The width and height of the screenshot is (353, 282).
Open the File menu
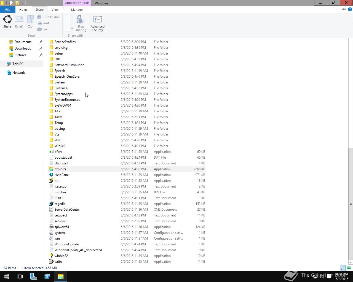coord(8,10)
